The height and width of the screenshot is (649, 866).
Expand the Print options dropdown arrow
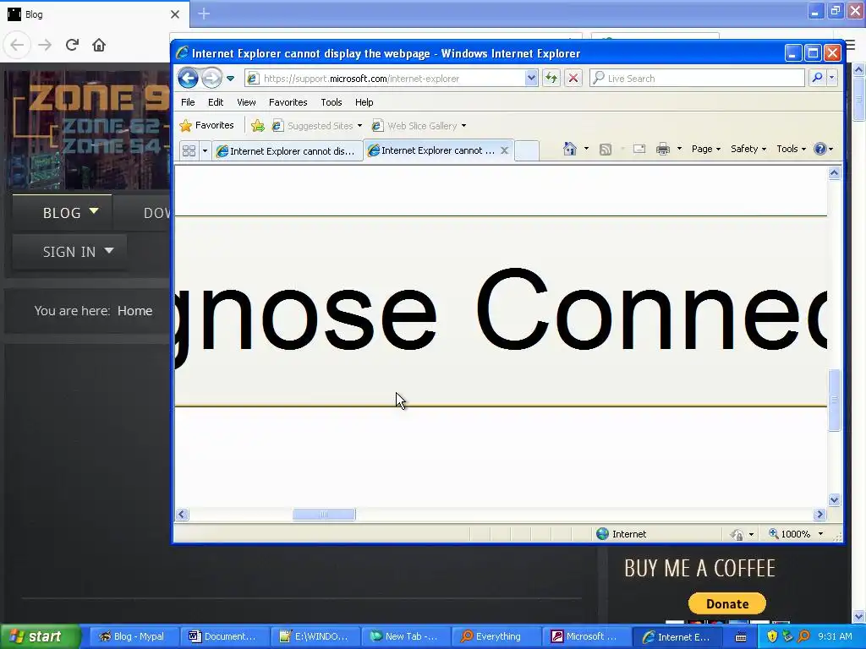coord(679,149)
